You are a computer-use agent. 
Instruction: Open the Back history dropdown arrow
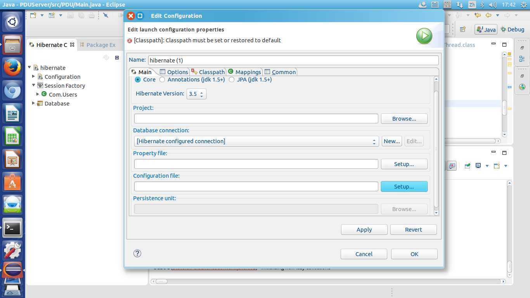[x=497, y=16]
